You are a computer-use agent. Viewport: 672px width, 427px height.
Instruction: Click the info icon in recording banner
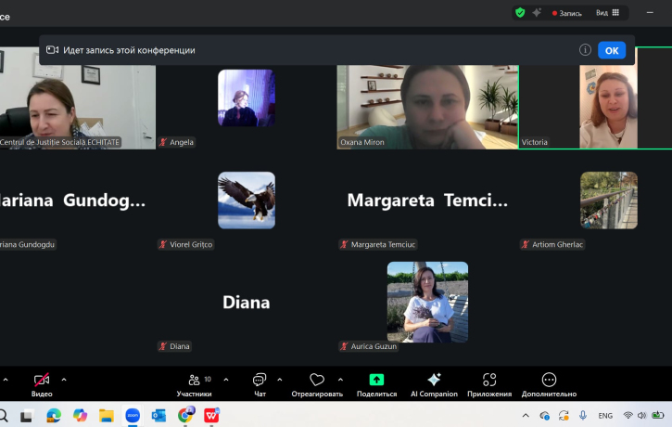click(x=585, y=50)
